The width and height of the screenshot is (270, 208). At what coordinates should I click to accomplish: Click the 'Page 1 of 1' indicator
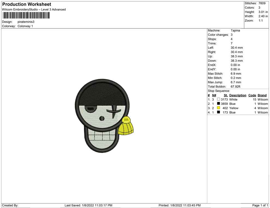260,206
